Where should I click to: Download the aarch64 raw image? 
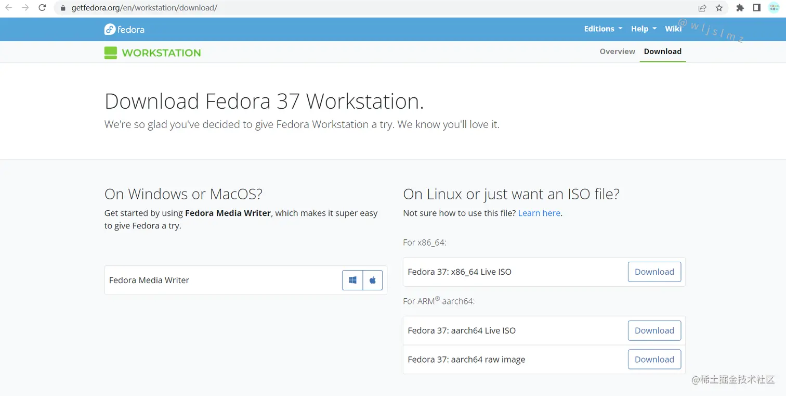[654, 360]
